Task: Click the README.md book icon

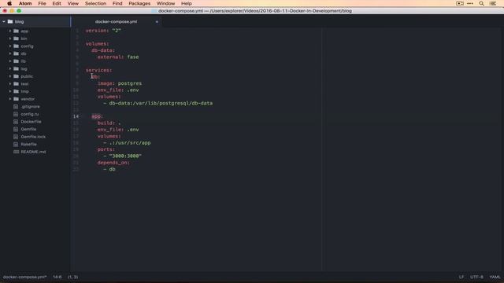Action: (x=16, y=152)
